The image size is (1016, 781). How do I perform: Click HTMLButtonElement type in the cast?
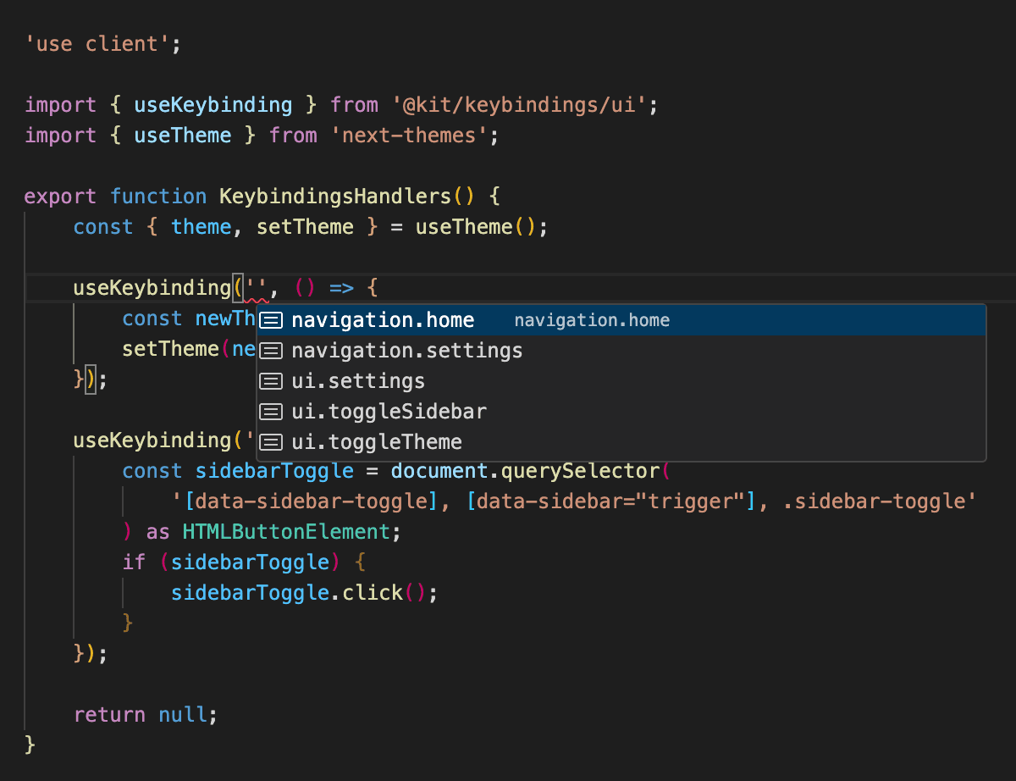(x=285, y=532)
